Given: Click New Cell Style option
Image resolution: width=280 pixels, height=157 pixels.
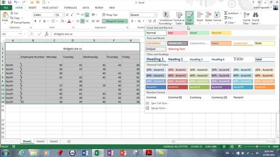Looking at the screenshot, I should coord(157,103).
